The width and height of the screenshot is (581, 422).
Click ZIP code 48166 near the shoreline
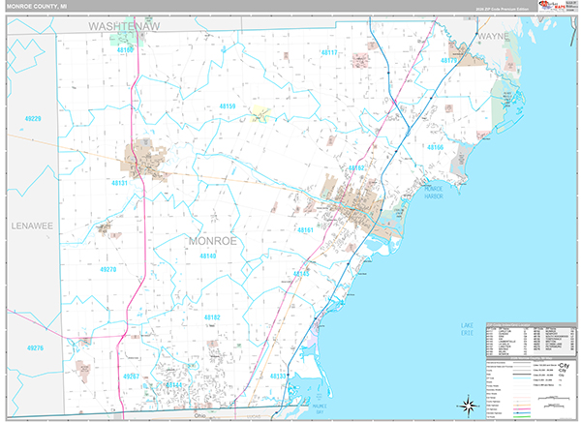(x=434, y=147)
